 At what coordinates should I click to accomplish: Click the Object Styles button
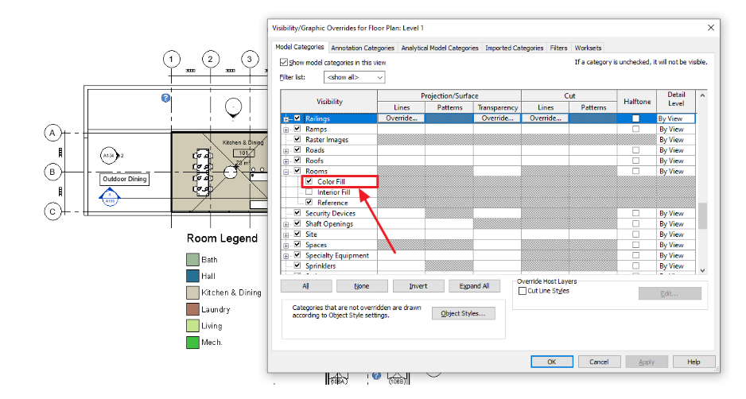tap(464, 313)
